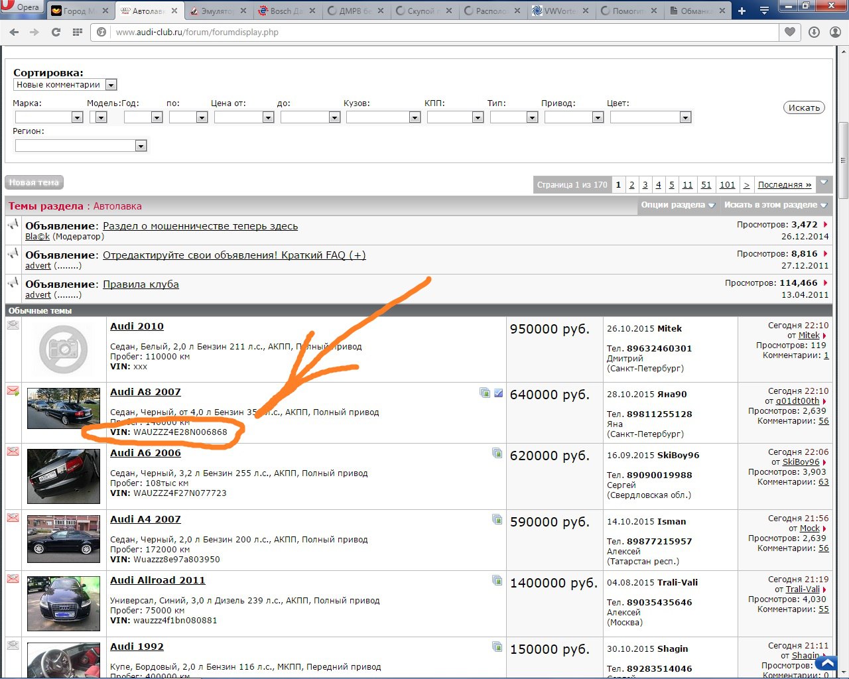
Task: Click the attachments icon on Audi A4 2007 row
Action: [497, 519]
